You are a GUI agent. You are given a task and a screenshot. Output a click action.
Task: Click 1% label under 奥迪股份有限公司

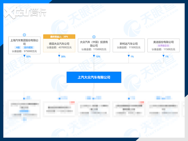(x=167, y=56)
